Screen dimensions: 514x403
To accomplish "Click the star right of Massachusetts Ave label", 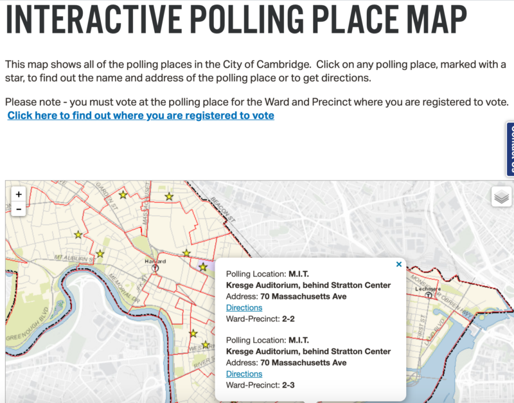I will click(x=169, y=197).
